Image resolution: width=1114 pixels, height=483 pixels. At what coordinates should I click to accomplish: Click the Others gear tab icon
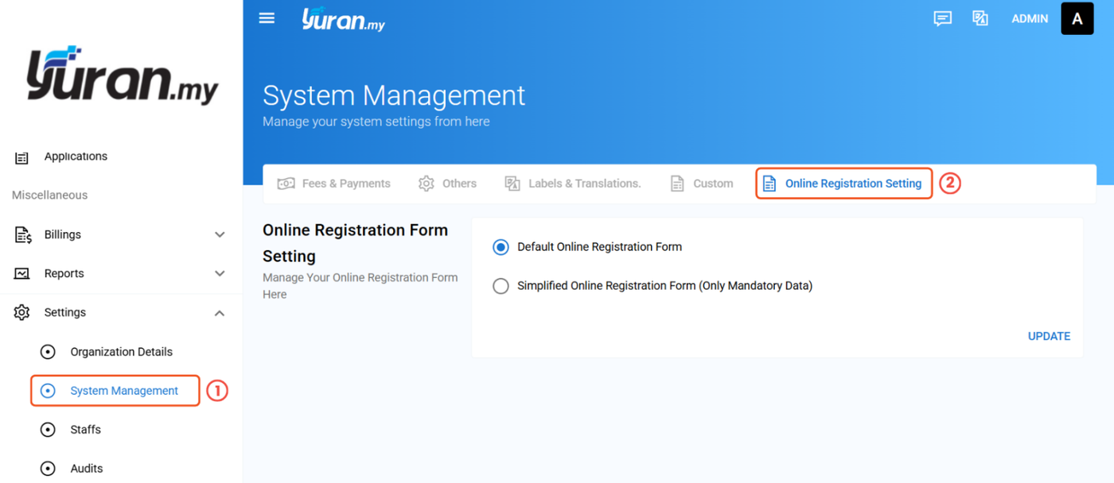pos(427,184)
